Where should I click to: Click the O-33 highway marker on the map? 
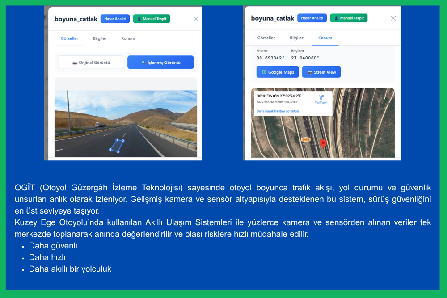(306, 139)
